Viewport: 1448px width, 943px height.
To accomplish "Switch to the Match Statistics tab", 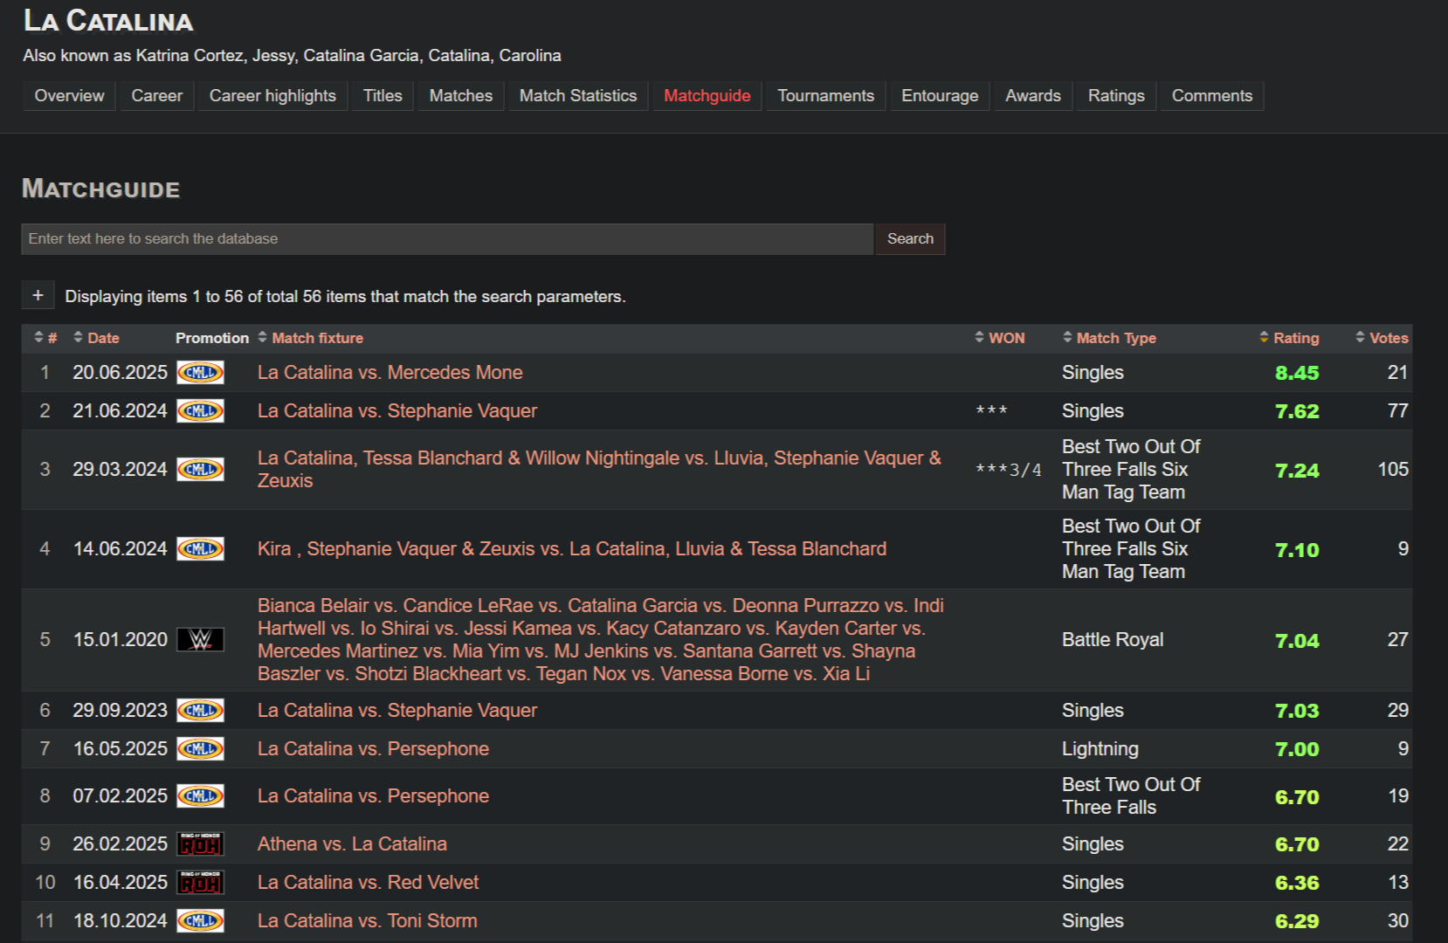I will click(x=578, y=96).
